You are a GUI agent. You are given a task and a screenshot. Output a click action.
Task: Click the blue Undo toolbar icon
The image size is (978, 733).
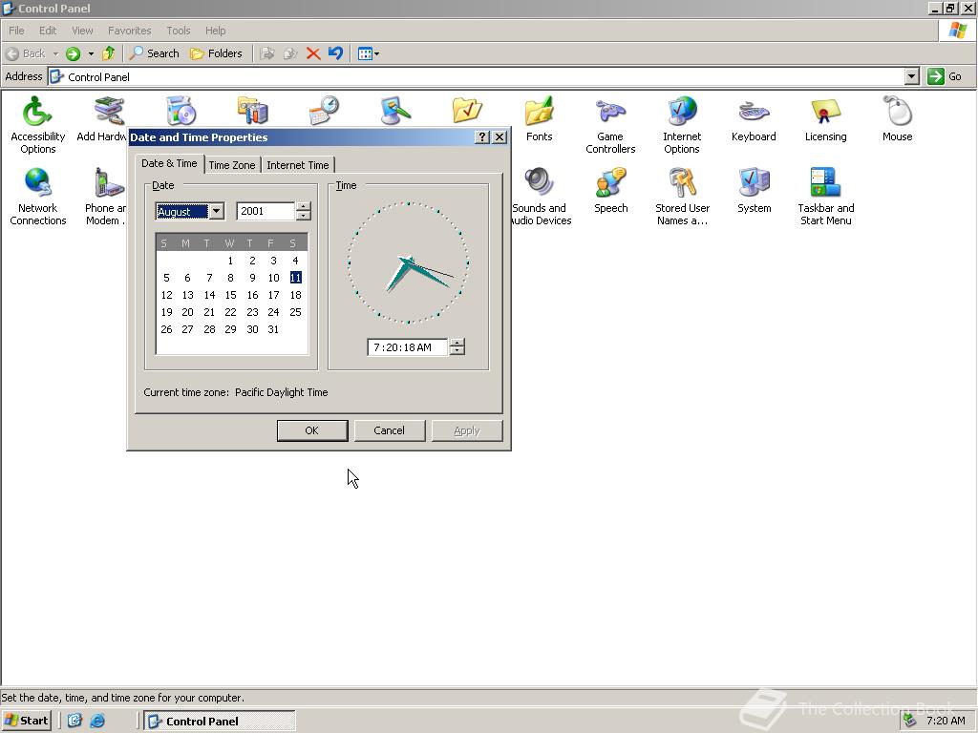(335, 53)
